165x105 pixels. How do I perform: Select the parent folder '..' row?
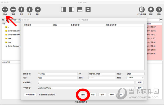[x=11, y=27]
